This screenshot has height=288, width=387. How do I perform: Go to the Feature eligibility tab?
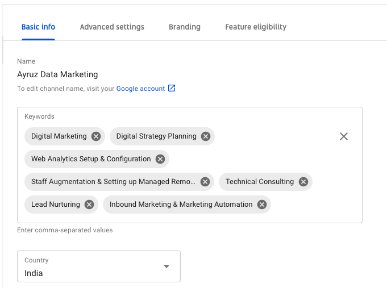click(256, 27)
